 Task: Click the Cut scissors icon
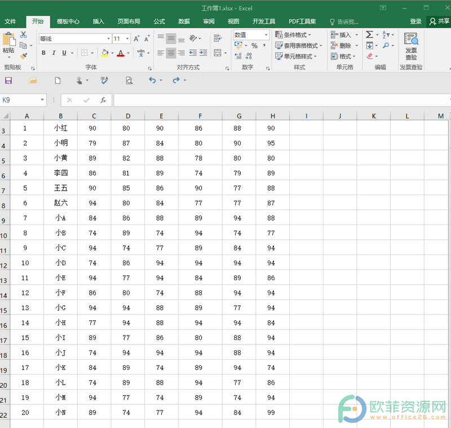coord(24,35)
